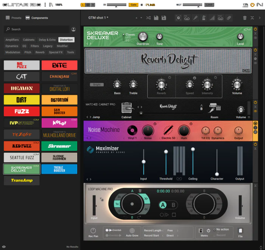Viewport: 265px width, 250px height.
Task: Toggle the output Limit button
Action: click(x=209, y=5)
